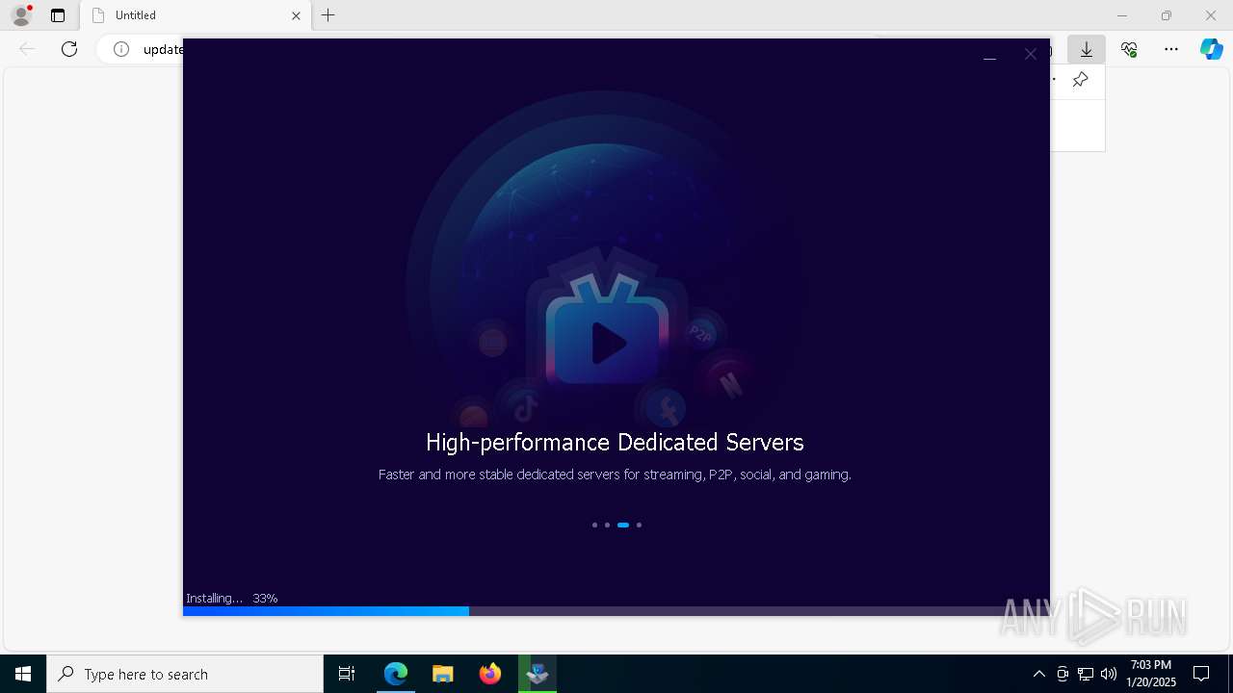The height and width of the screenshot is (693, 1233).
Task: Close the Untitled tab
Action: pos(296,15)
